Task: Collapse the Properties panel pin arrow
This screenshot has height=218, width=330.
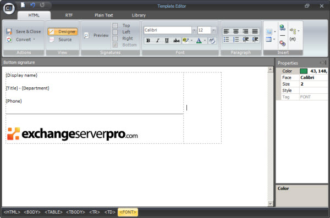Action: coord(323,63)
